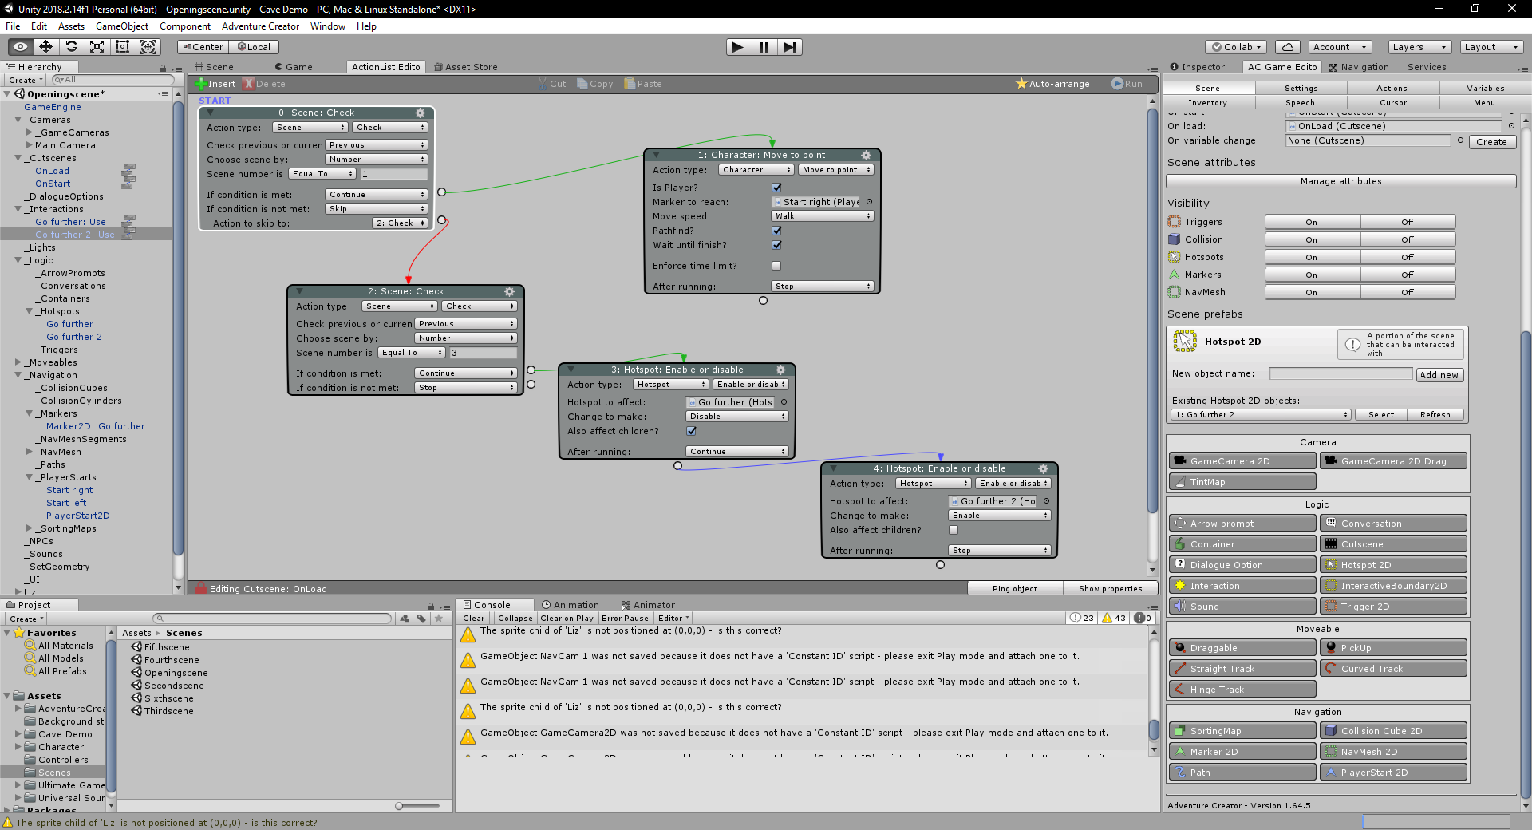
Task: Add a GameCamera 2D prefab
Action: pos(1242,461)
